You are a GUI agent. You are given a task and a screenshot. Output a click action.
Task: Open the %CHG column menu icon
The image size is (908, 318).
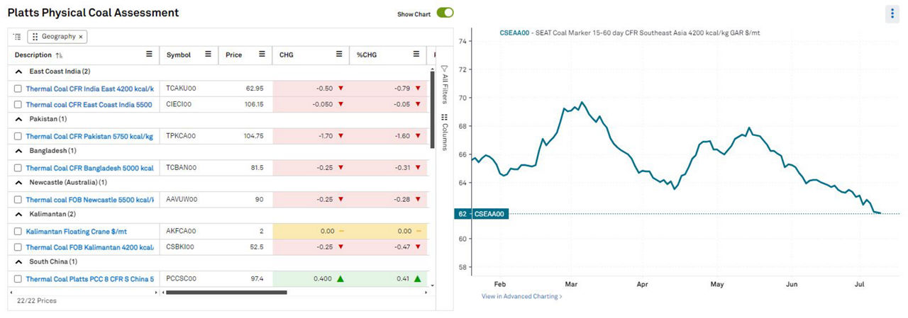pos(416,55)
